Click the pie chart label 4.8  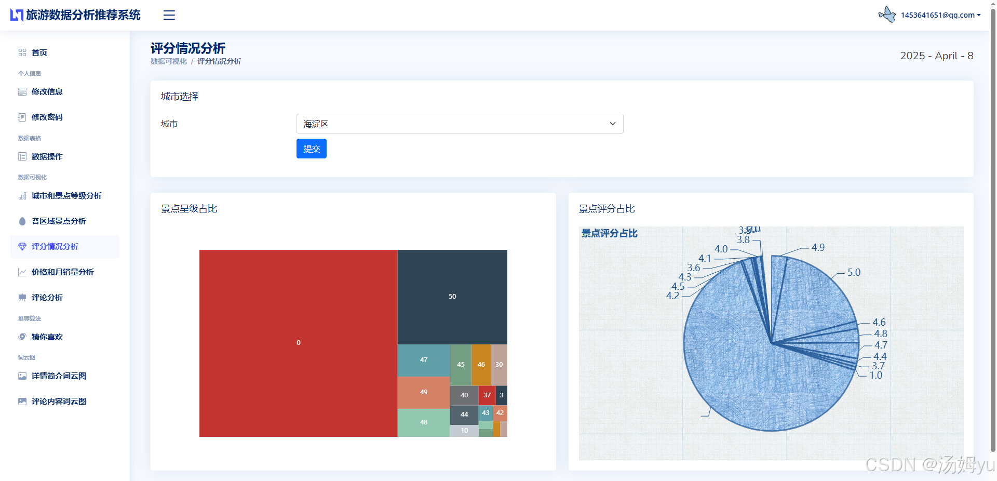coord(881,333)
